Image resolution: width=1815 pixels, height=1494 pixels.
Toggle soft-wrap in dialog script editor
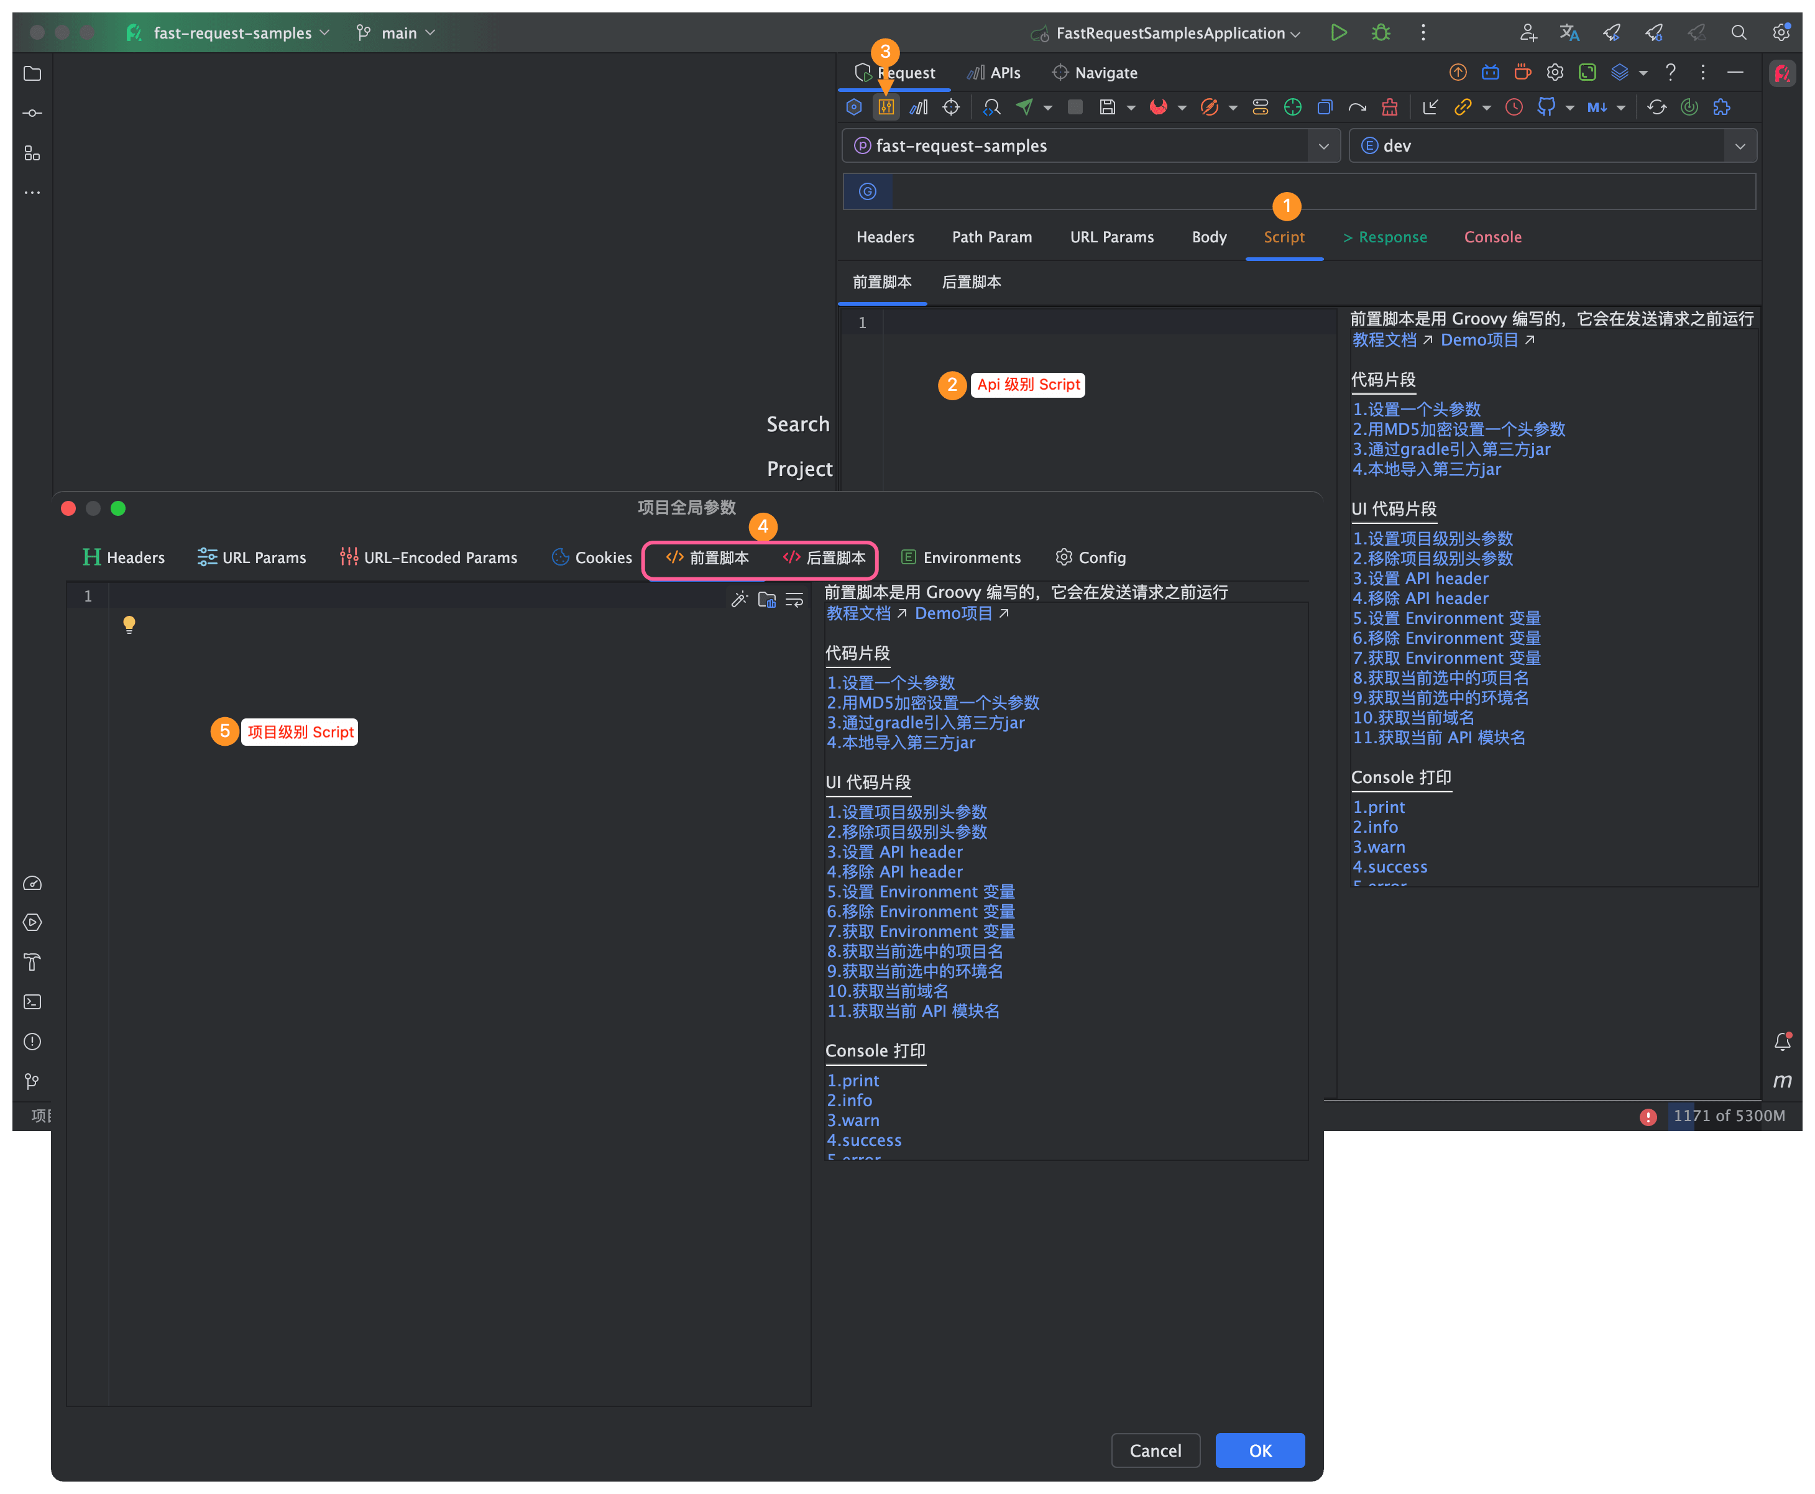pyautogui.click(x=794, y=600)
